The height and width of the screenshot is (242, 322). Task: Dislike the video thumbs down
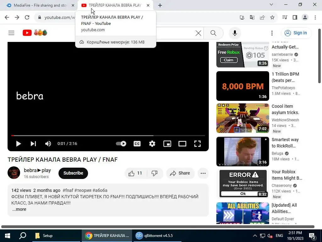click(154, 173)
